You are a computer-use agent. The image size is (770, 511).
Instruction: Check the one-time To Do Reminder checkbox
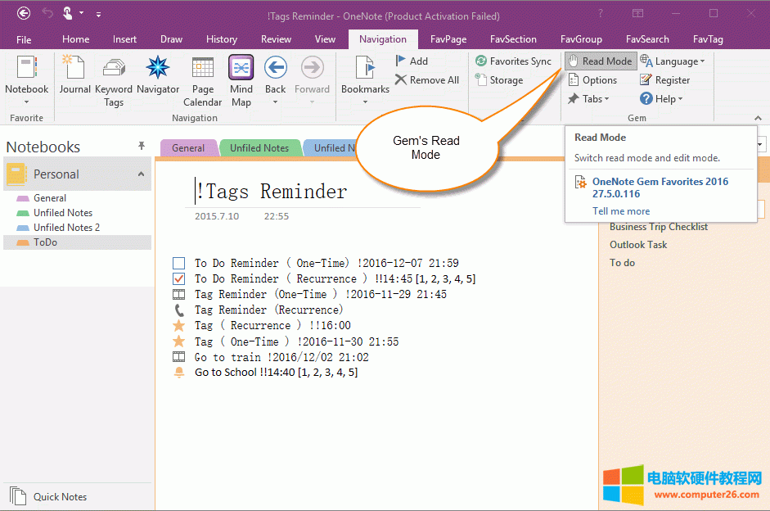click(178, 263)
